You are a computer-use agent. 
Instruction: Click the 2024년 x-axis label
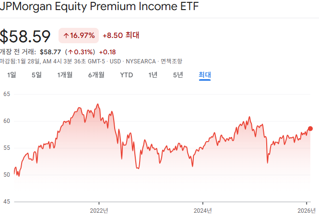tap(203, 210)
